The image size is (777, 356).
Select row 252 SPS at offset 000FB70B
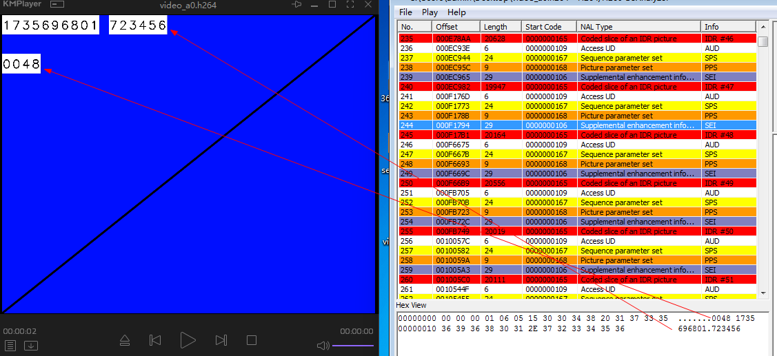coord(577,202)
